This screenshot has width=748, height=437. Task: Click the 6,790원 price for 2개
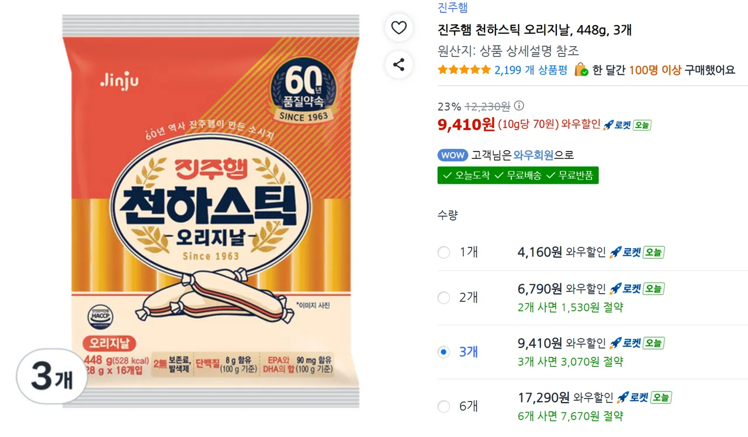tap(539, 288)
